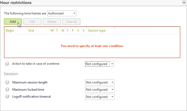Click the F (Friday) column header
The height and width of the screenshot is (111, 187).
coord(73,30)
